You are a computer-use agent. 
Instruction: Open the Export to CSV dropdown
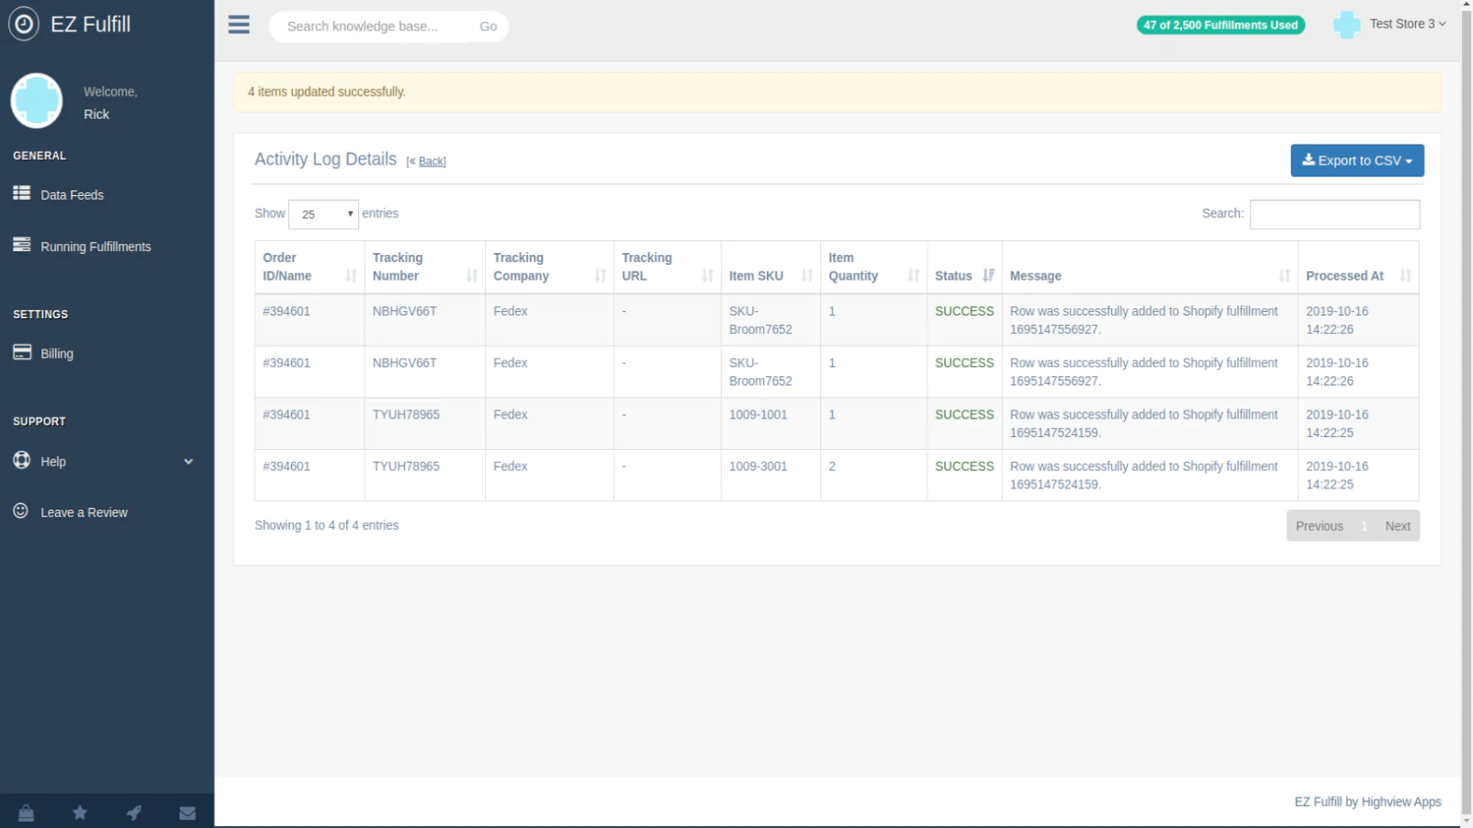1356,160
